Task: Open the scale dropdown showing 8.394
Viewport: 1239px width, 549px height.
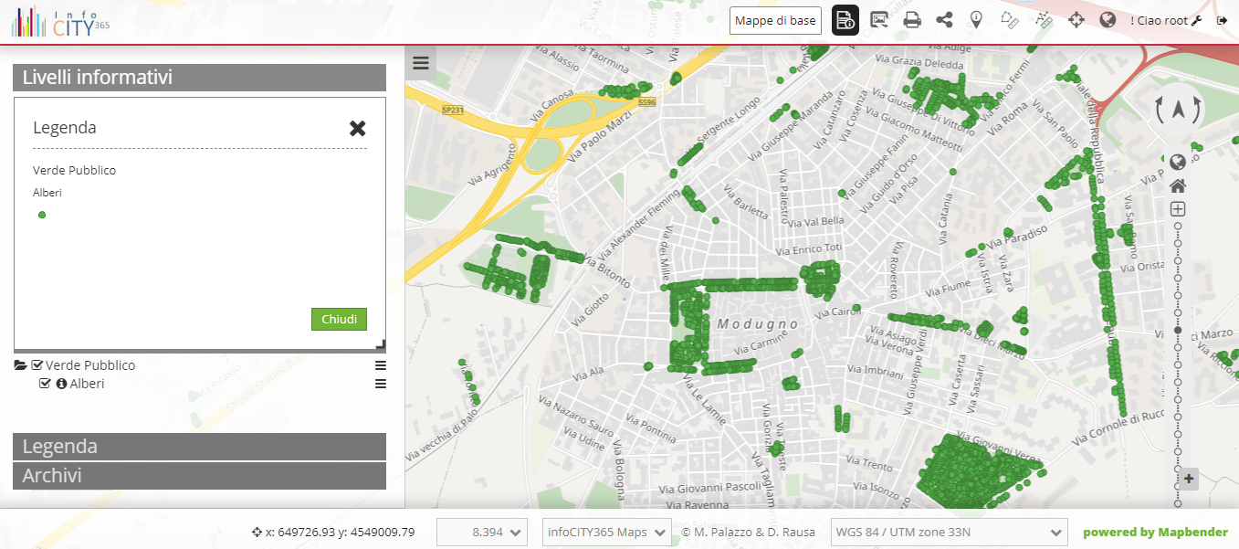Action: [482, 532]
